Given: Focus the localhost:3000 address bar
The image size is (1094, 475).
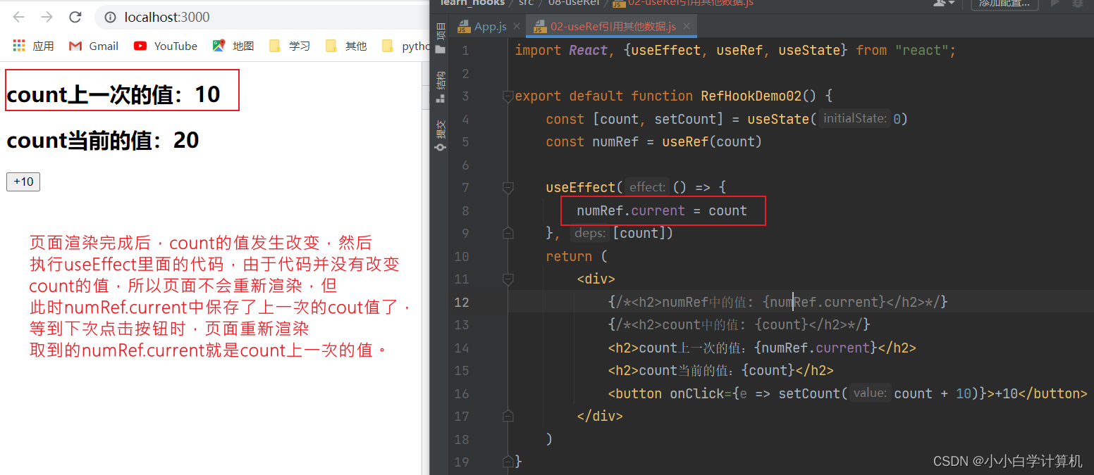Looking at the screenshot, I should 261,18.
